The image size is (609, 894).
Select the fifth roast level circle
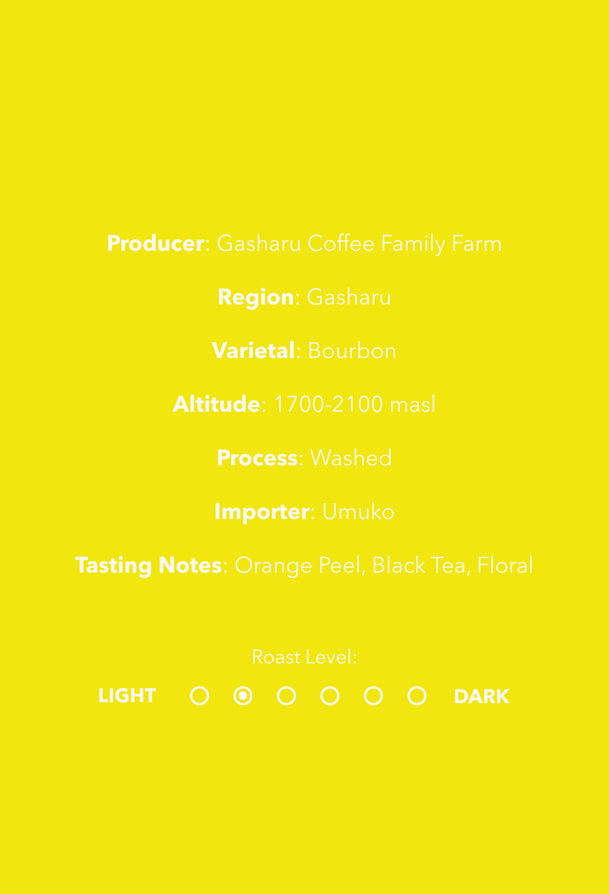pyautogui.click(x=373, y=696)
